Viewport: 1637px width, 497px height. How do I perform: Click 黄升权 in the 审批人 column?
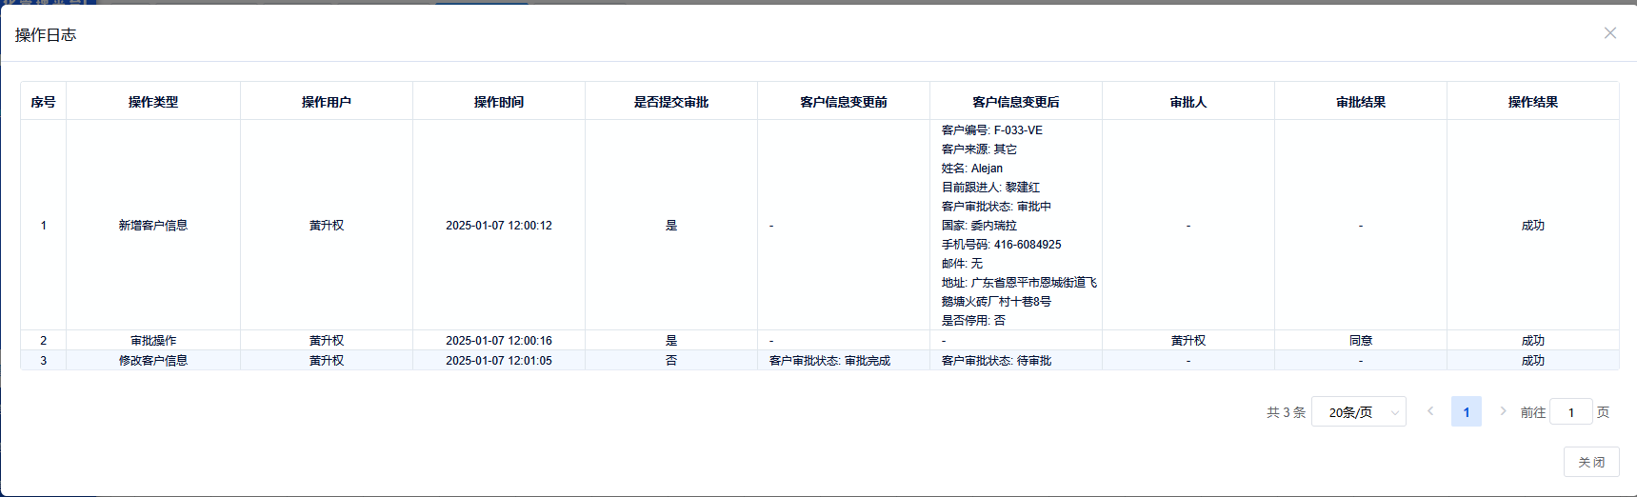point(1188,341)
